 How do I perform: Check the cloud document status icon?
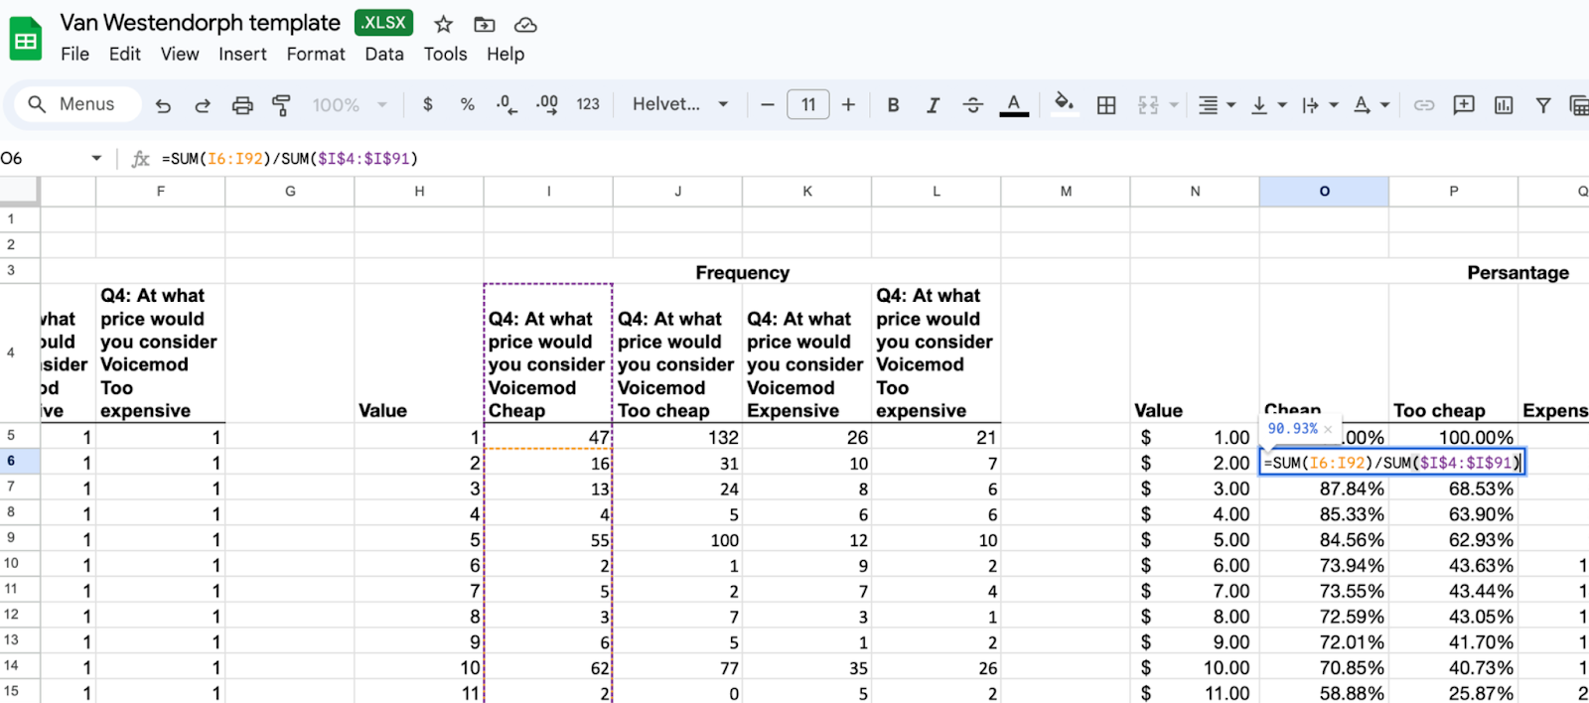(525, 24)
